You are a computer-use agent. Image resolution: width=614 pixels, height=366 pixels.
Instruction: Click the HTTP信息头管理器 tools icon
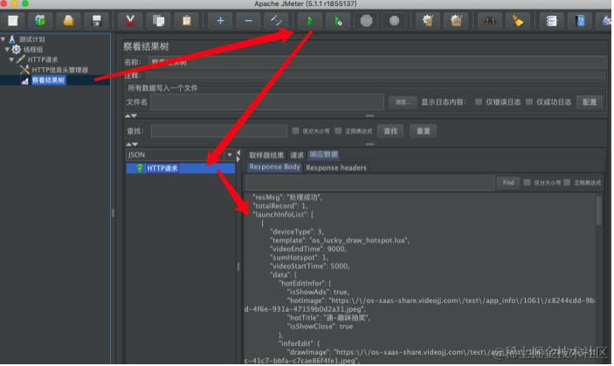[x=24, y=70]
